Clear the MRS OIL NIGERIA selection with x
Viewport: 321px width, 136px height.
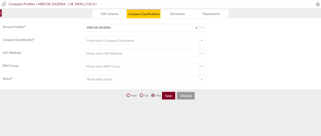(196, 28)
